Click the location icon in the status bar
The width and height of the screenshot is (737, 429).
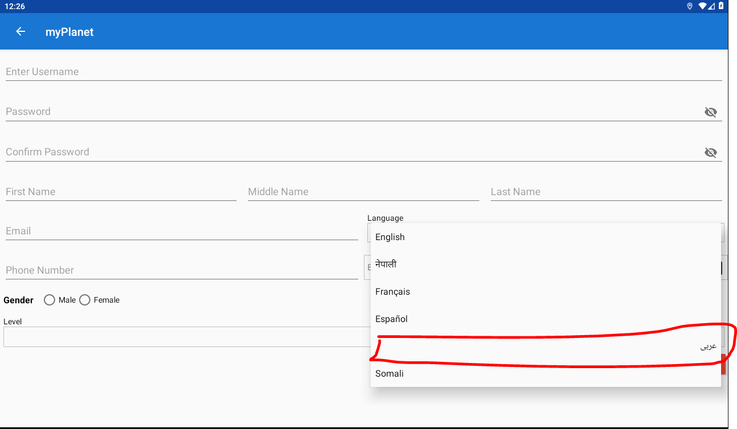pos(690,6)
